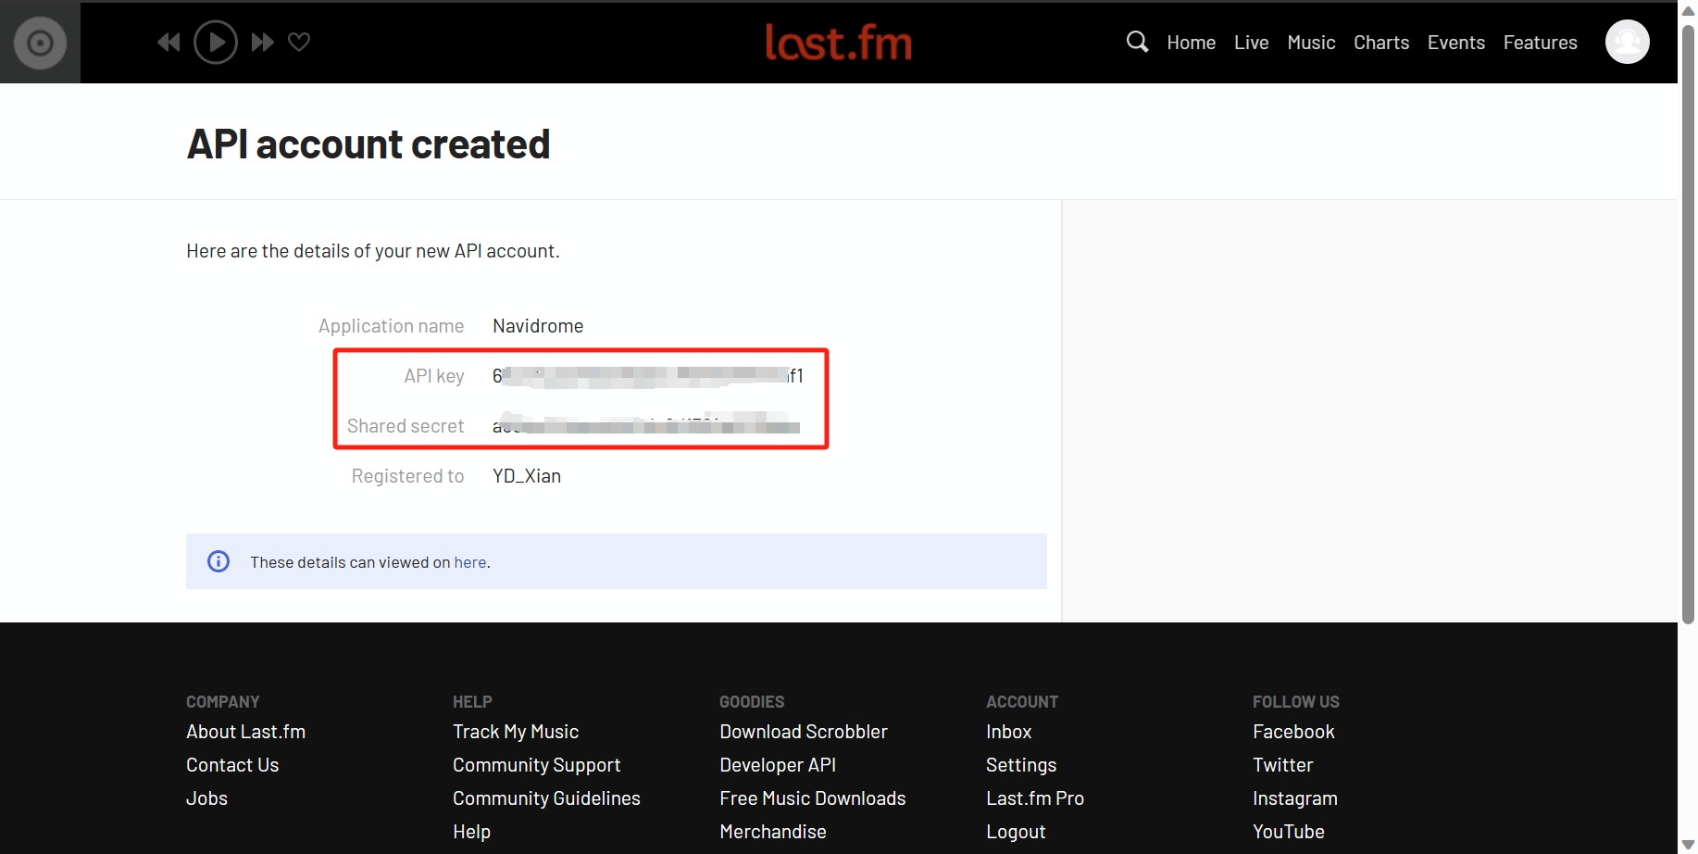Screen dimensions: 1698x854
Task: Start playback with the play button
Action: pyautogui.click(x=216, y=42)
